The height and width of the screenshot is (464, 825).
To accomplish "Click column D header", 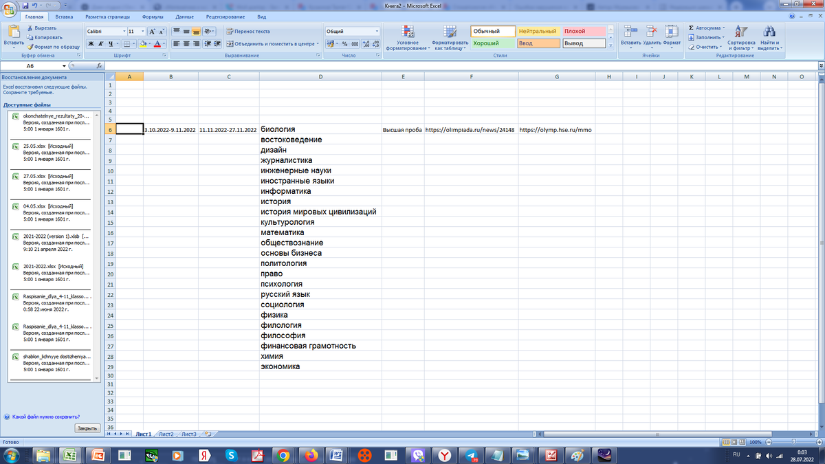I will pos(320,77).
